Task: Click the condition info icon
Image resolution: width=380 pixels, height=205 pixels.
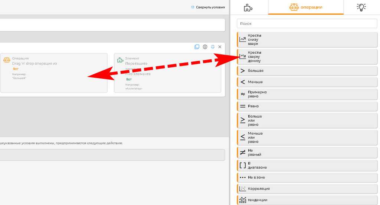Action: click(x=205, y=47)
